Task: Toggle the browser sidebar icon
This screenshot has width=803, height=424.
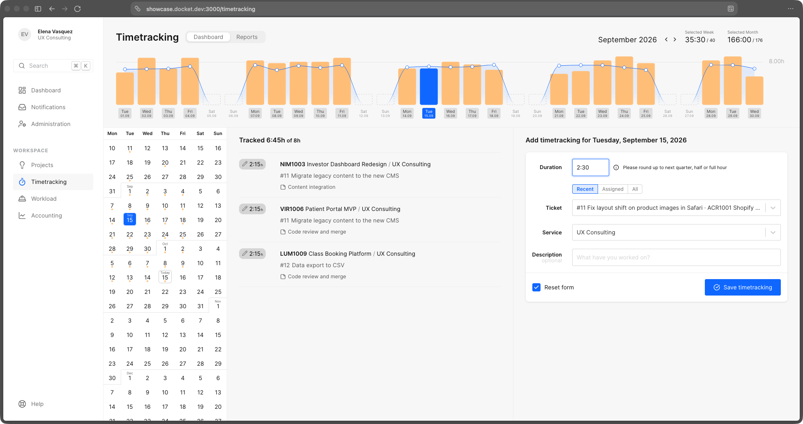Action: [x=38, y=9]
